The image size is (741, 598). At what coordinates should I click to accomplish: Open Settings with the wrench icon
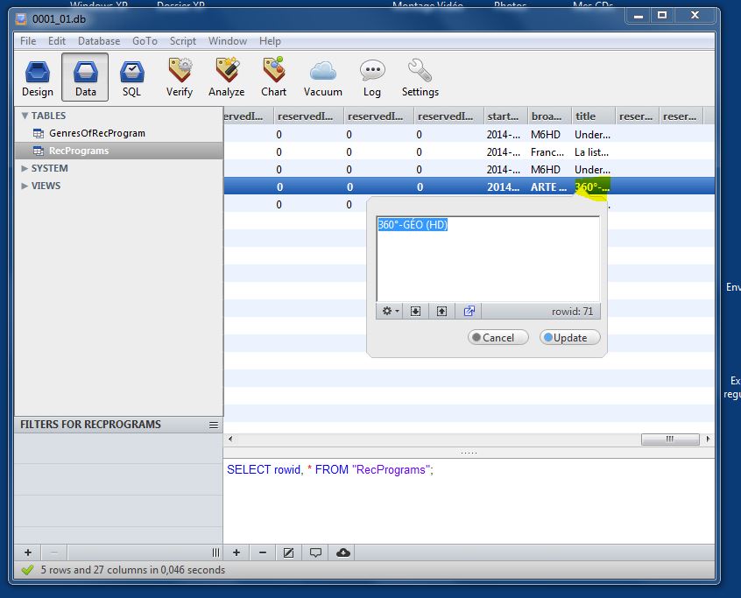pyautogui.click(x=420, y=77)
